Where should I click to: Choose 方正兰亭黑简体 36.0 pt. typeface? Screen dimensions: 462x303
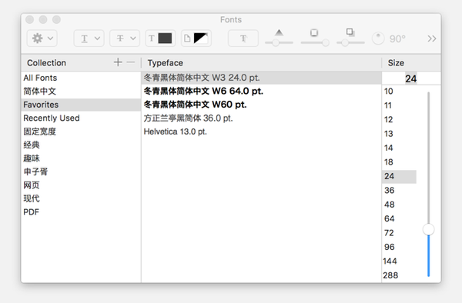coord(261,118)
